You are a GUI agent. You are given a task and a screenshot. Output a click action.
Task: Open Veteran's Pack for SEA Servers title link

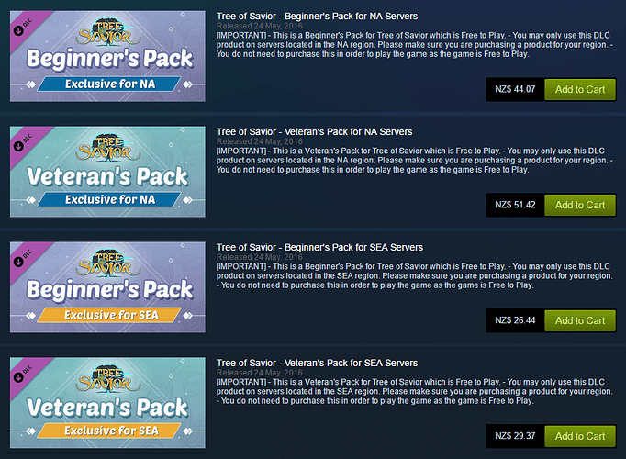317,363
